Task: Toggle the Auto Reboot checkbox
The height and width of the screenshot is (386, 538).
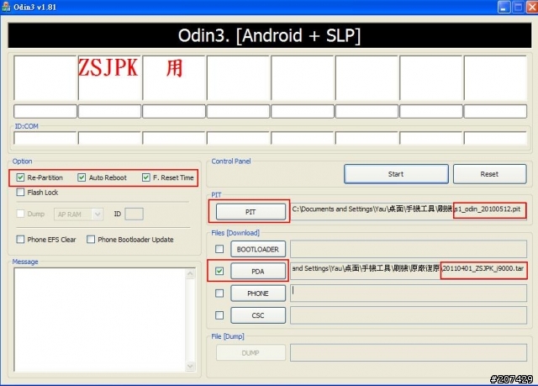Action: tap(82, 177)
